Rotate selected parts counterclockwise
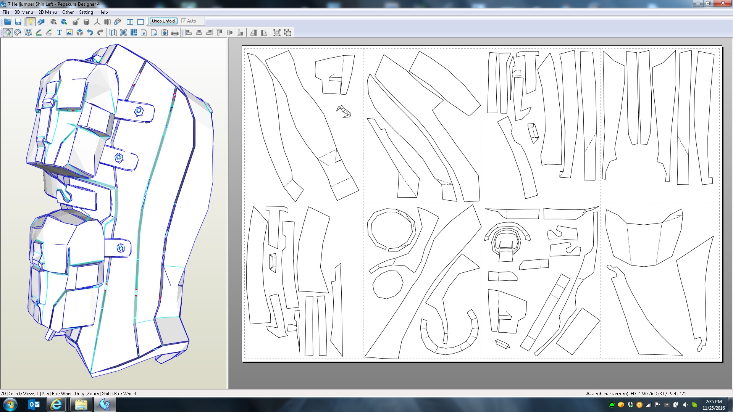The height and width of the screenshot is (412, 733). coord(253,33)
